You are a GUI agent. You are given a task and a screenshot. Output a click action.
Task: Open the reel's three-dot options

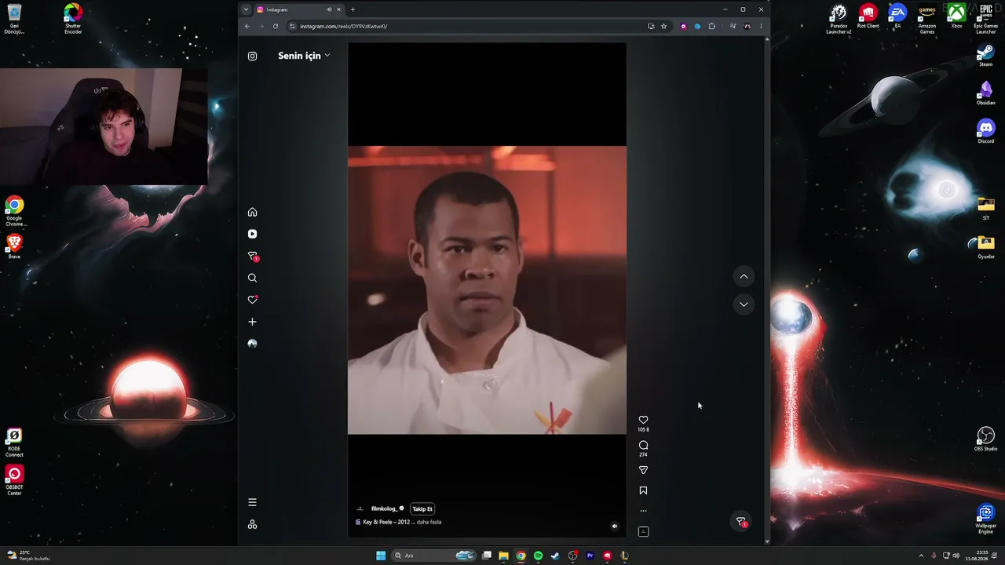643,511
